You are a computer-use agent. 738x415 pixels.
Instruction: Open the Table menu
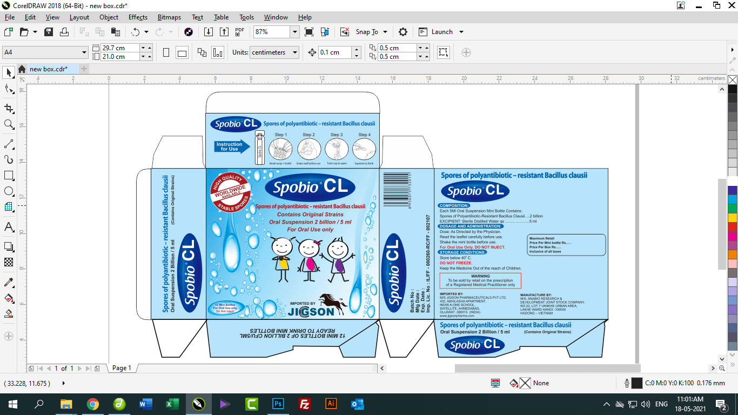[221, 17]
